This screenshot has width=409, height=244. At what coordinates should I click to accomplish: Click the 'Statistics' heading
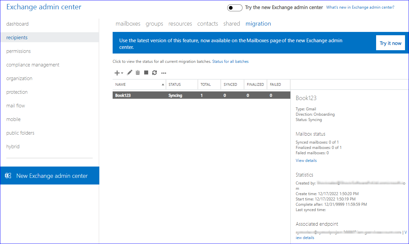point(304,175)
